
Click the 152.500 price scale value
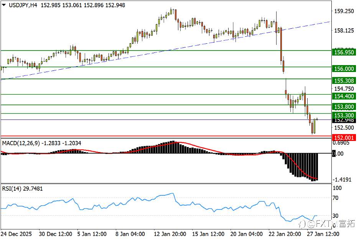point(344,128)
